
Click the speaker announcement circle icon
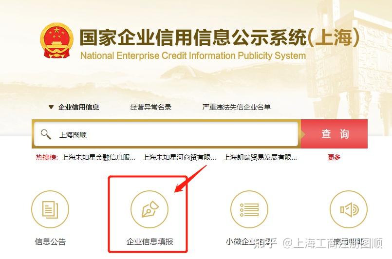(x=349, y=209)
